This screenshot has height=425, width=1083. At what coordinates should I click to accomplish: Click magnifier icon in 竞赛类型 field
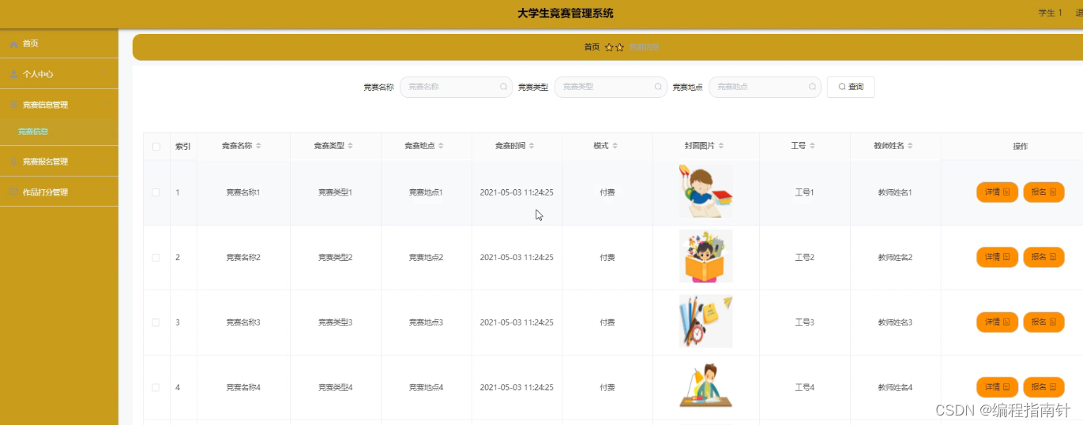tap(658, 87)
